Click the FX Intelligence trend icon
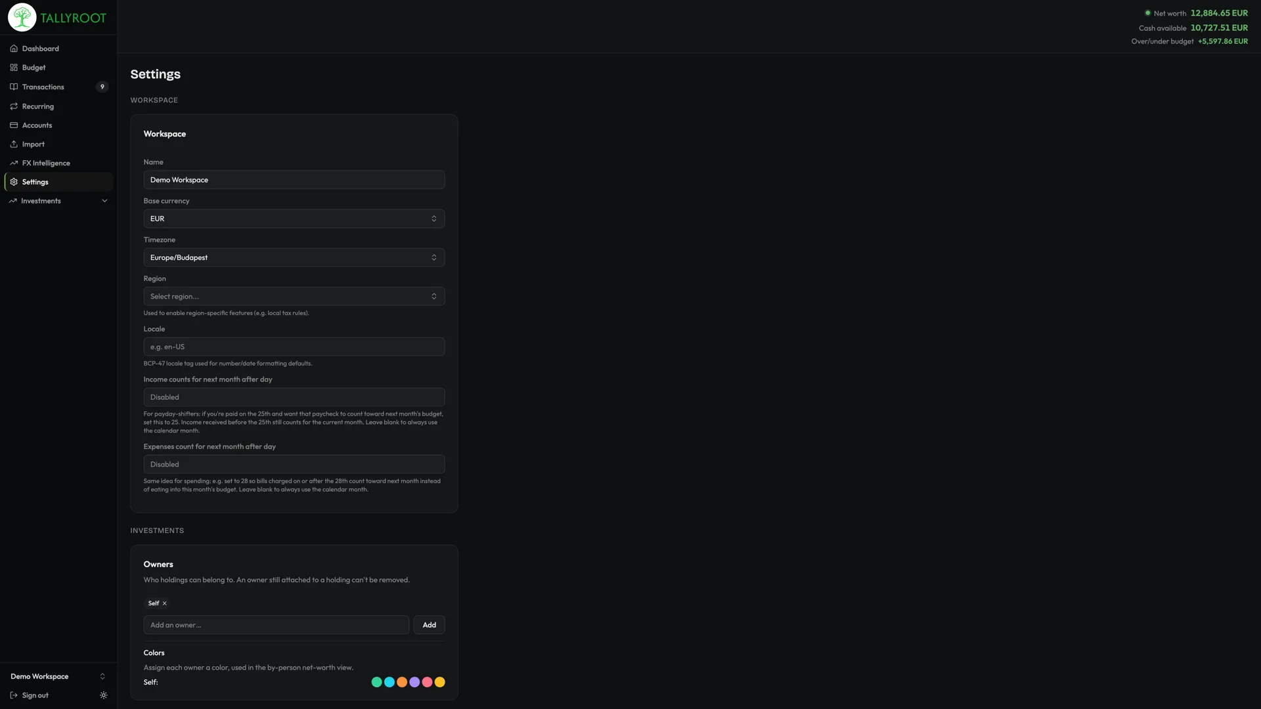 (14, 163)
